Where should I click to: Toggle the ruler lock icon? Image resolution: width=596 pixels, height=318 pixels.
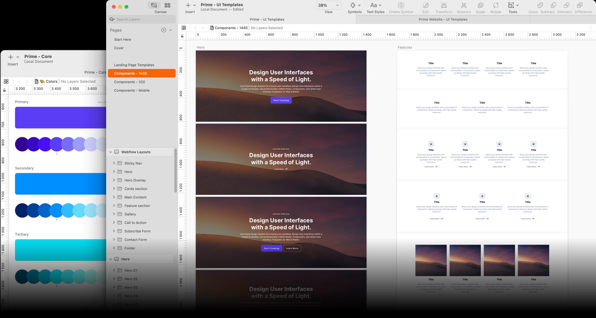(x=182, y=36)
